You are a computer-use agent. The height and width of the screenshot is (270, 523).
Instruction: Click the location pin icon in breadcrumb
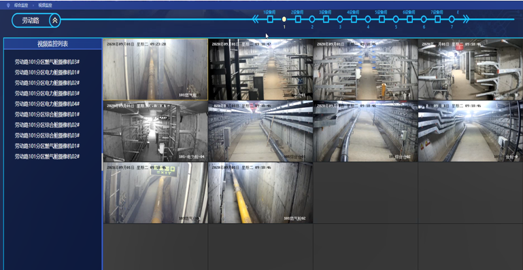(x=8, y=5)
